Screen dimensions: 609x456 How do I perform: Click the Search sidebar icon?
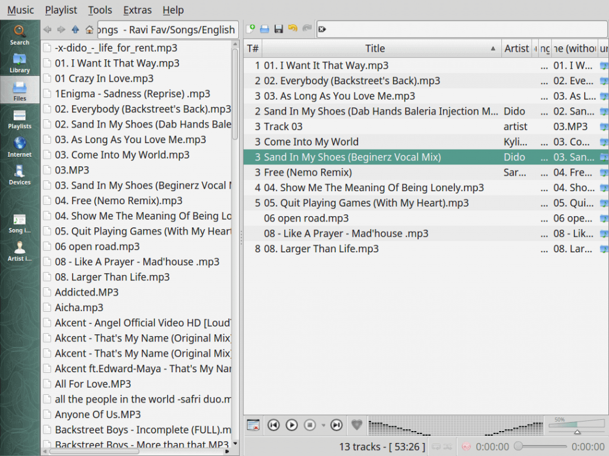click(20, 34)
